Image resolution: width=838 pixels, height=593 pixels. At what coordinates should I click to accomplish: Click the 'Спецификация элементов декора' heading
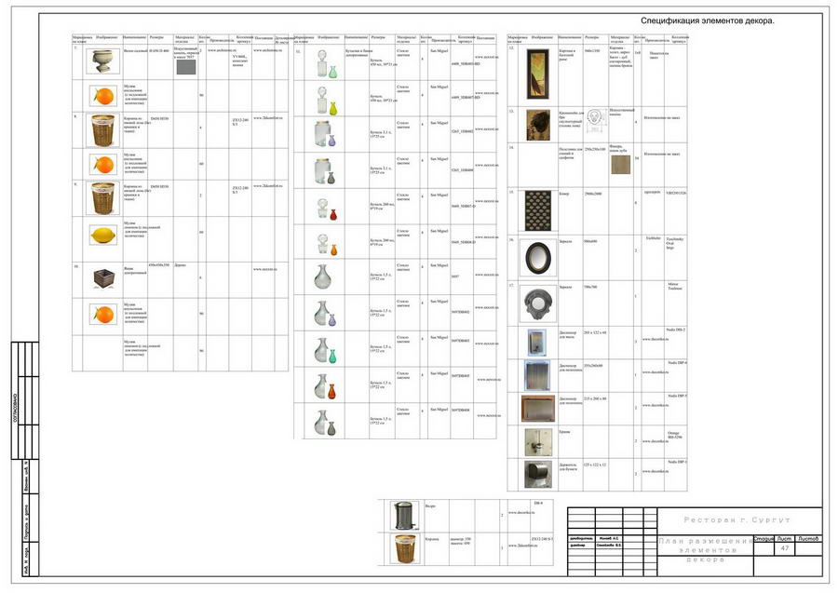[707, 20]
